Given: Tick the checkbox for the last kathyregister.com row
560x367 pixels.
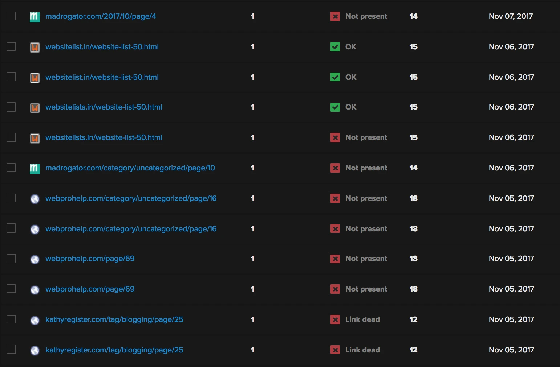Looking at the screenshot, I should [x=11, y=350].
